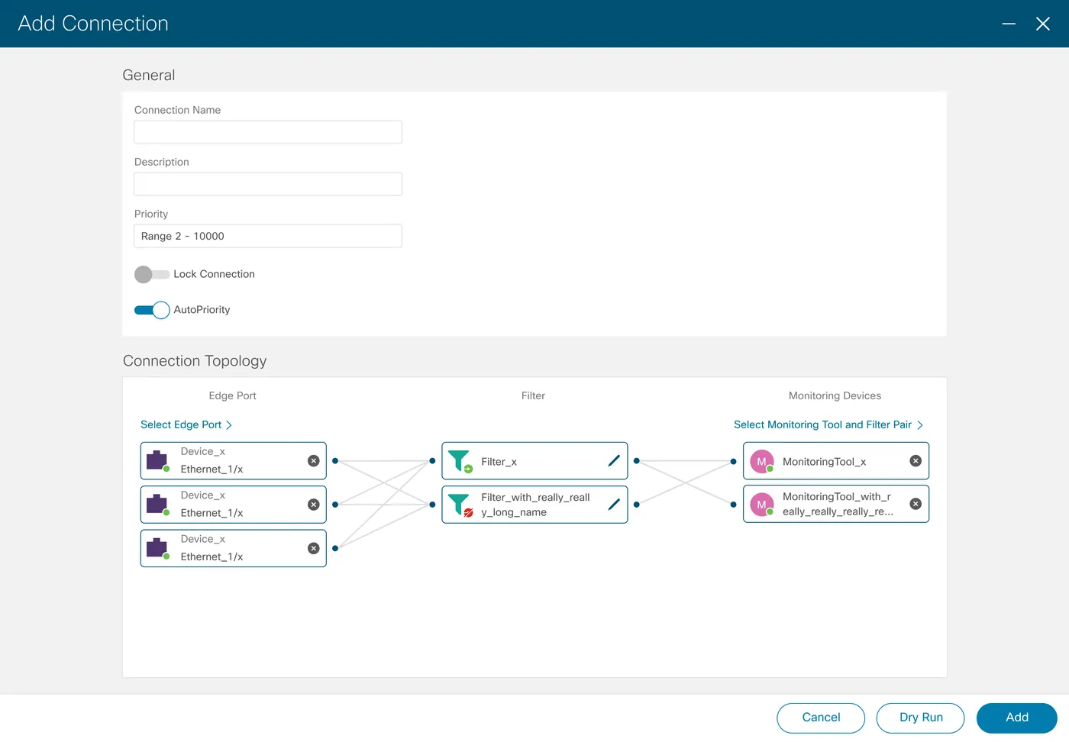Click the Cancel button
Screen dimensions: 1069x742
click(821, 718)
